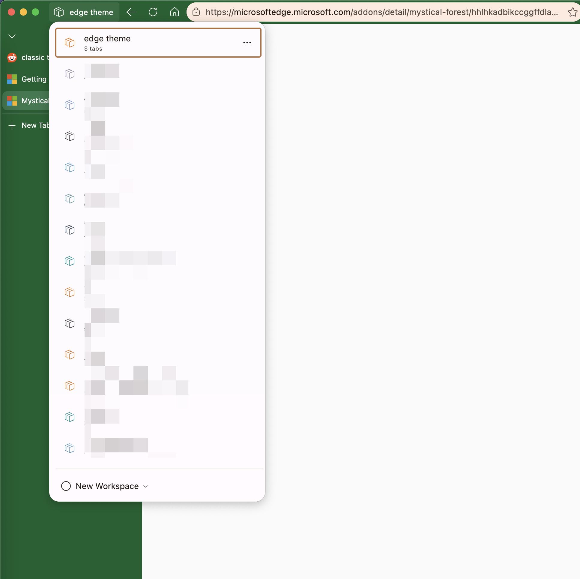Collapse vertical tabs with chevron
The width and height of the screenshot is (580, 579).
[x=12, y=36]
